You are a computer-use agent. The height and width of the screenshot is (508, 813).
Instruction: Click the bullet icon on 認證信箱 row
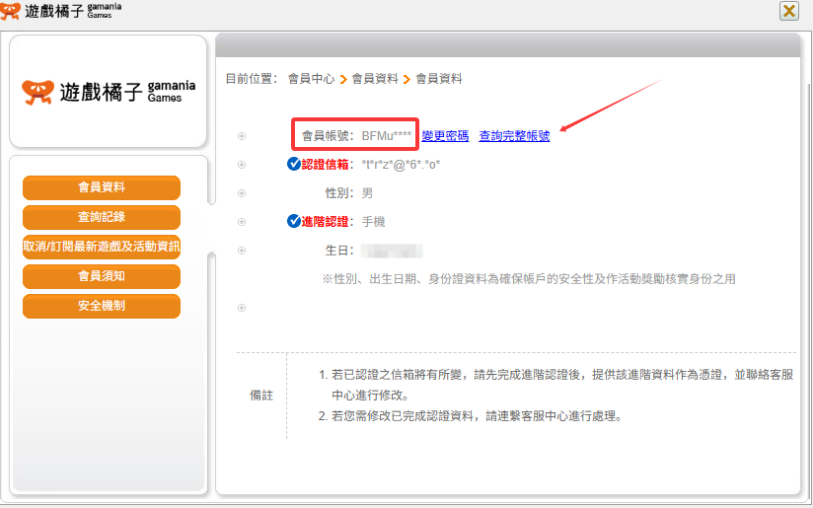point(242,165)
